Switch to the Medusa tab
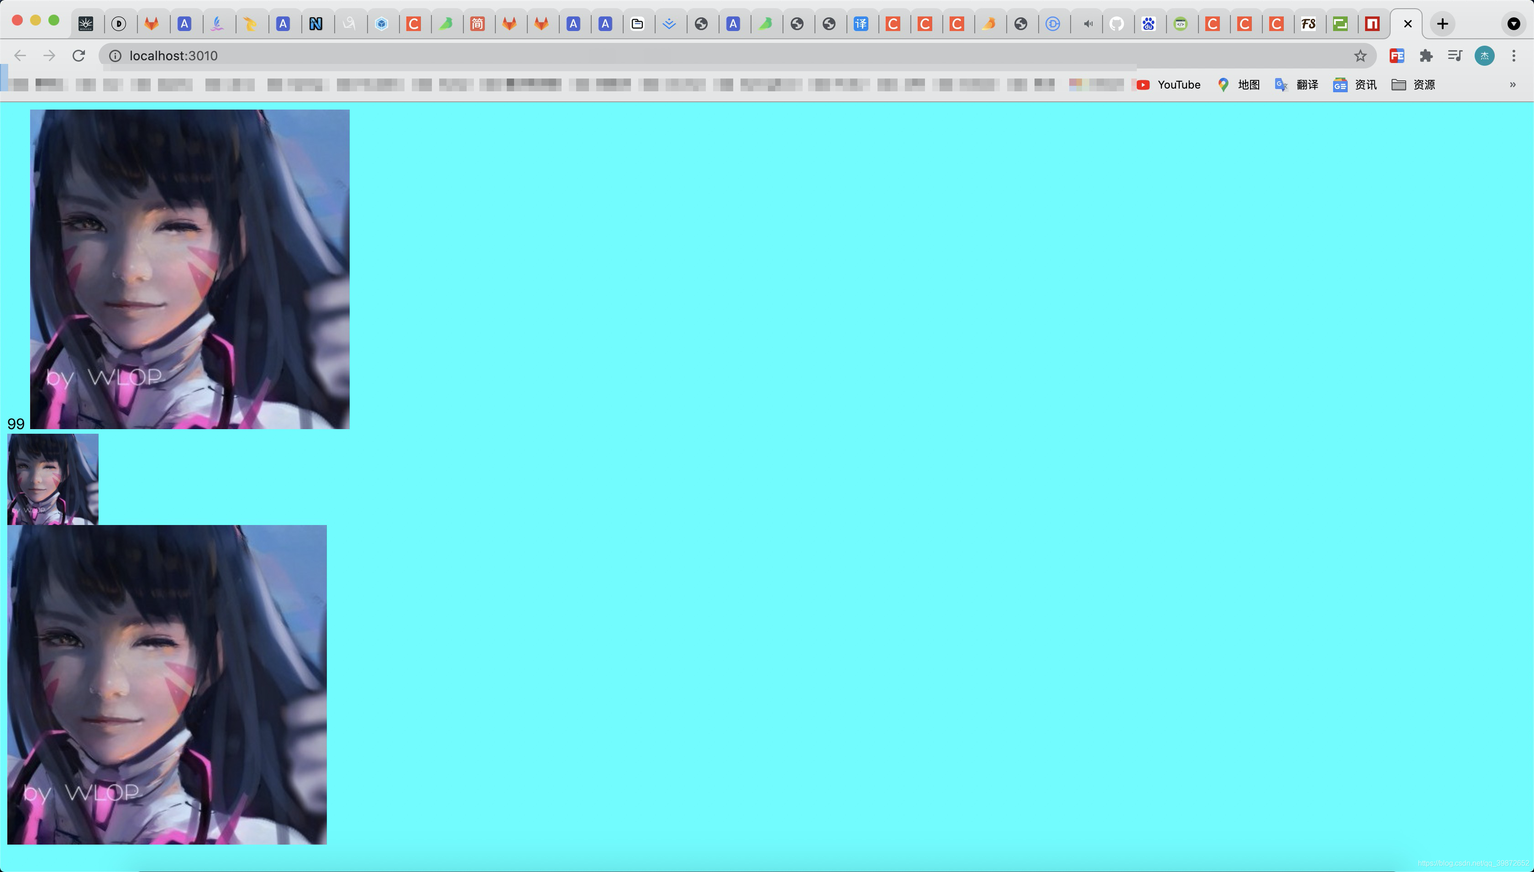This screenshot has height=872, width=1534. pos(86,24)
